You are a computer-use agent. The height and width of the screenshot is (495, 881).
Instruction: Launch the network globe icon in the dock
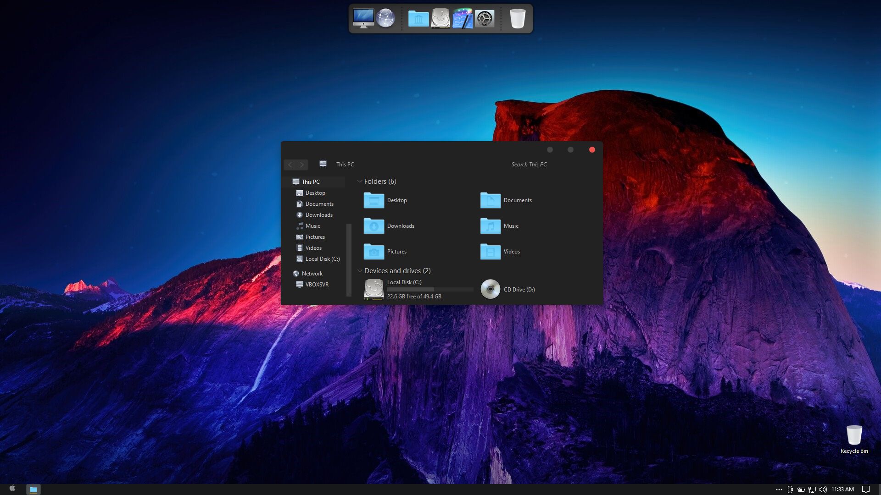[x=385, y=18]
